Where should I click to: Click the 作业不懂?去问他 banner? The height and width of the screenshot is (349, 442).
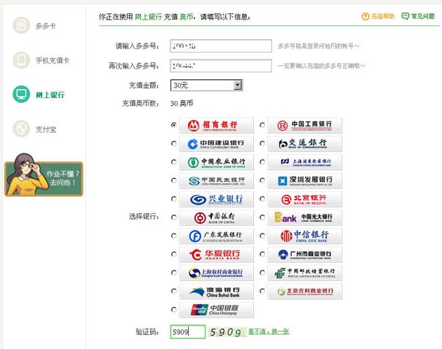point(43,175)
